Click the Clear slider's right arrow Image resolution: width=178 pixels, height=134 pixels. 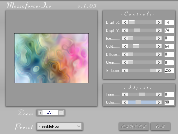point(159,62)
